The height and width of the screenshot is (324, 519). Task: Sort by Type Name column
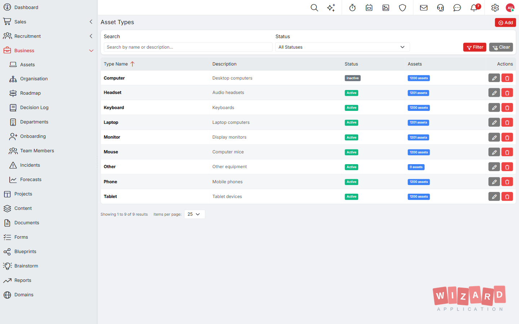click(119, 64)
